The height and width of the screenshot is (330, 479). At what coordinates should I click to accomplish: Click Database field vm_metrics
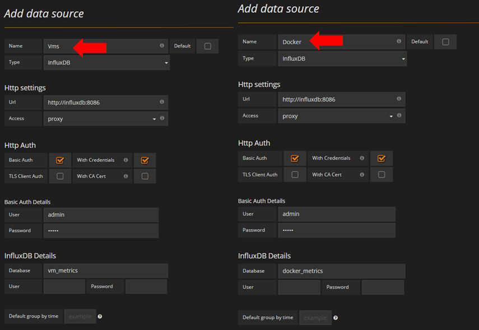click(x=106, y=271)
